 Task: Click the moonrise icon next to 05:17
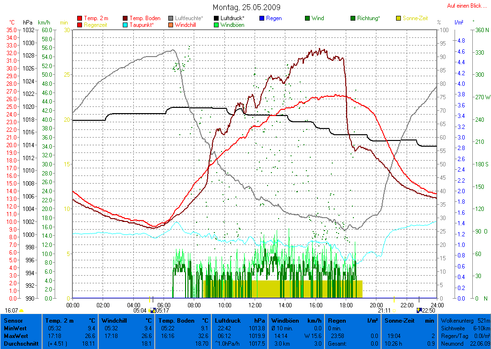(153, 311)
